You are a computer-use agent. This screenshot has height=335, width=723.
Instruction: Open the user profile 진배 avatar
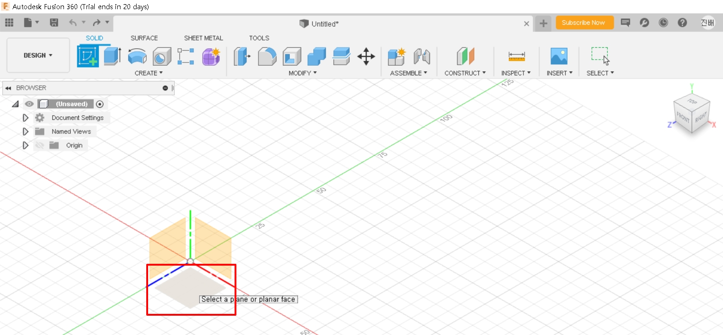pyautogui.click(x=708, y=23)
